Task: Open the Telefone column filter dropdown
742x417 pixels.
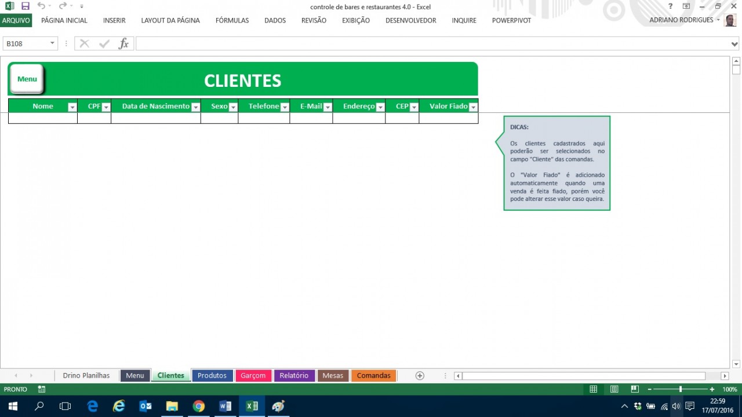Action: 285,107
